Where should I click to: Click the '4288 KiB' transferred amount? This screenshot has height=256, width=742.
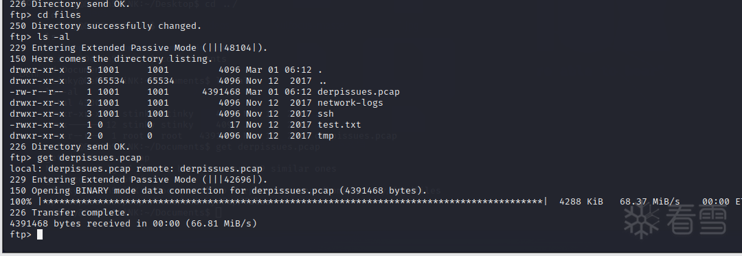pos(581,202)
